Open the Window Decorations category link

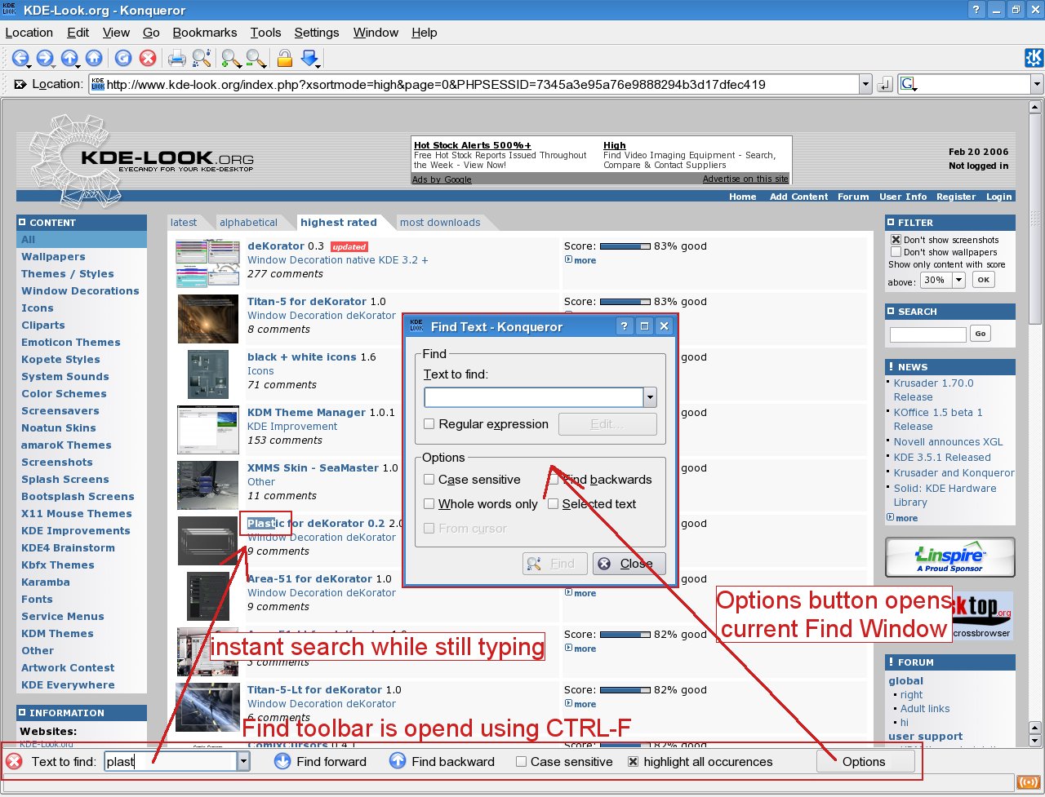tap(80, 291)
